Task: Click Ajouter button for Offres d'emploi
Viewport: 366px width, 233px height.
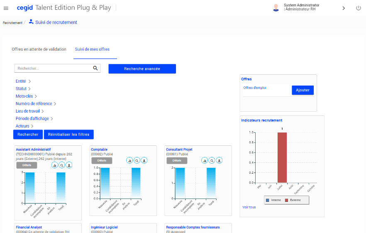Action: coord(303,90)
